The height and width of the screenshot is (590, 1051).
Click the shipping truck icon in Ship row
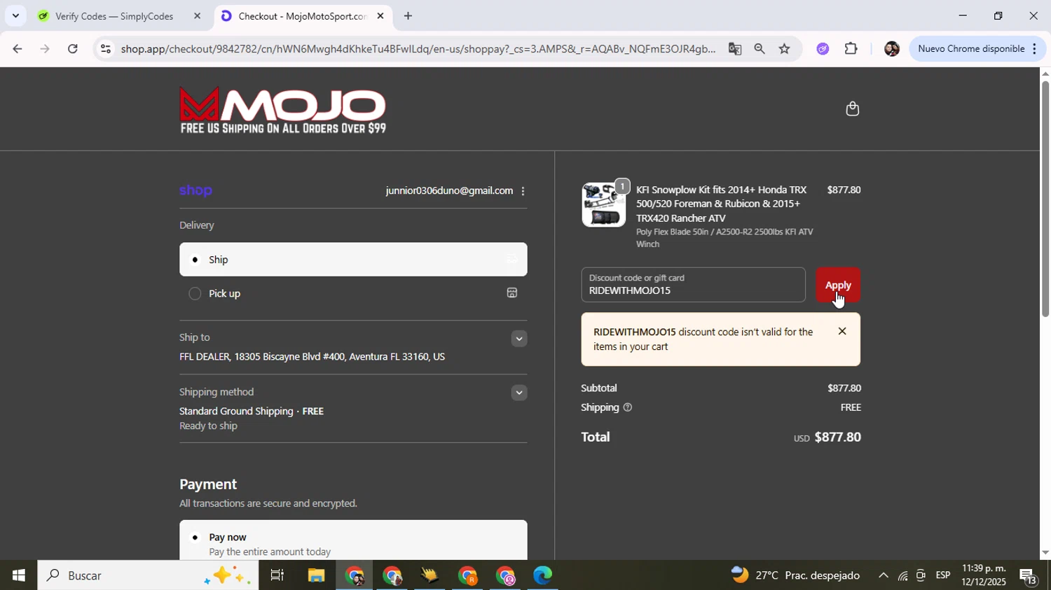coord(512,260)
